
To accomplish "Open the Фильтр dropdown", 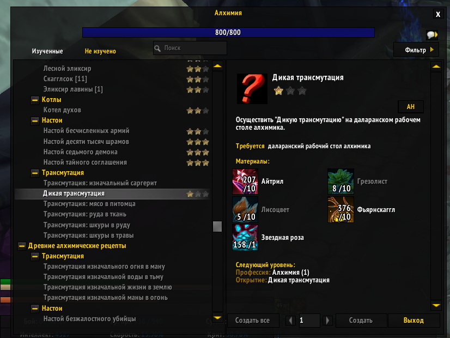I will tap(416, 50).
